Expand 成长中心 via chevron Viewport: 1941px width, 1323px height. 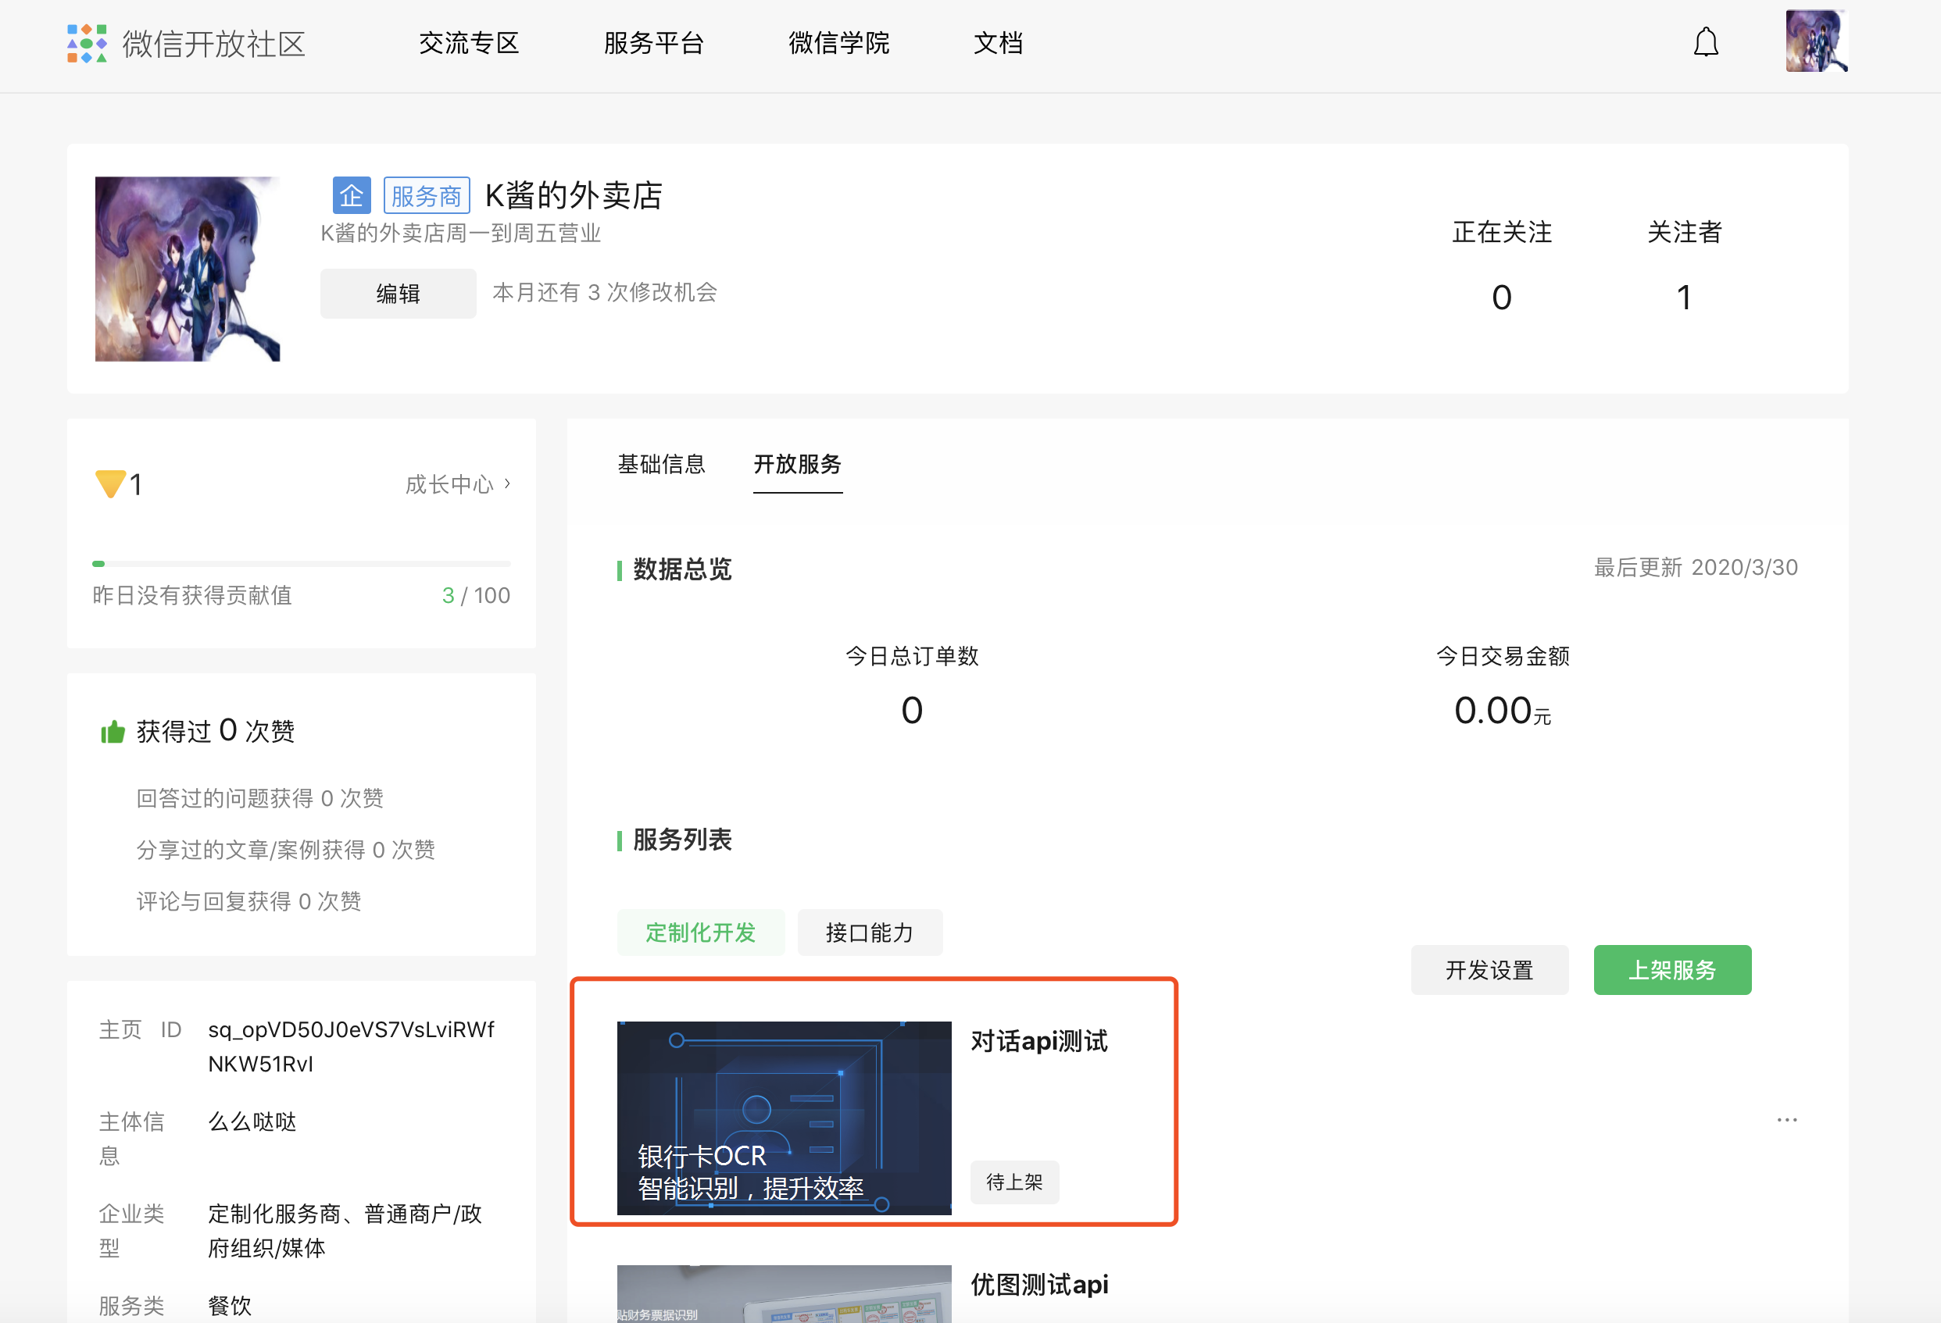[507, 484]
